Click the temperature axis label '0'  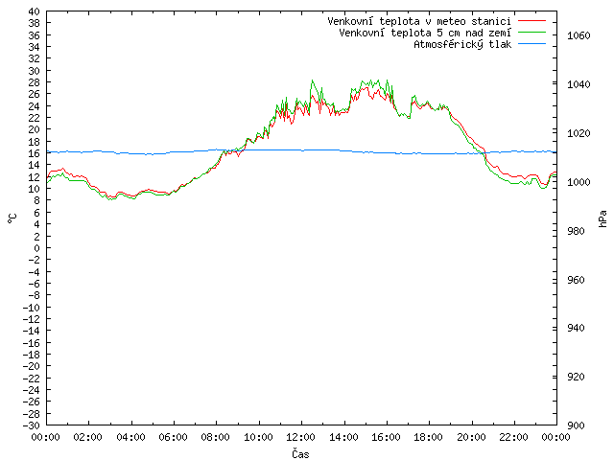36,248
